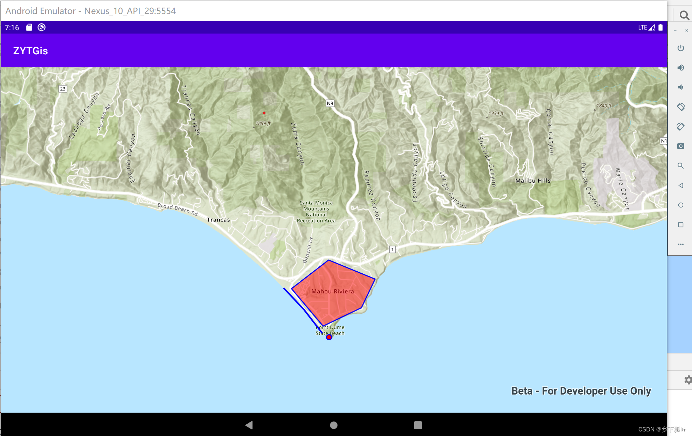Rotate the device left with the rotate icon
Screen dimensions: 692x436
(x=681, y=107)
